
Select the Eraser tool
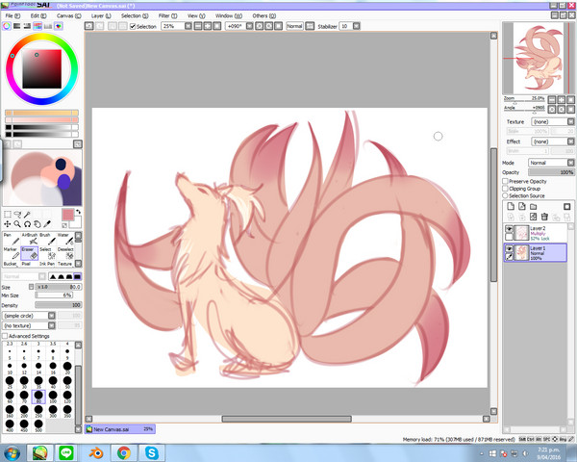pyautogui.click(x=31, y=255)
